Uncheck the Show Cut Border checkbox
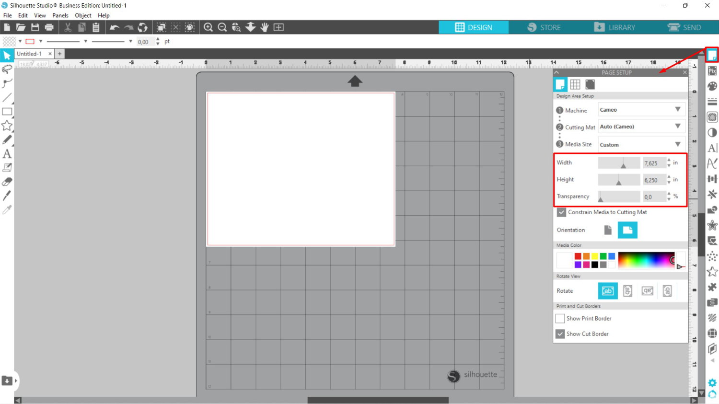The image size is (719, 404). [x=560, y=334]
